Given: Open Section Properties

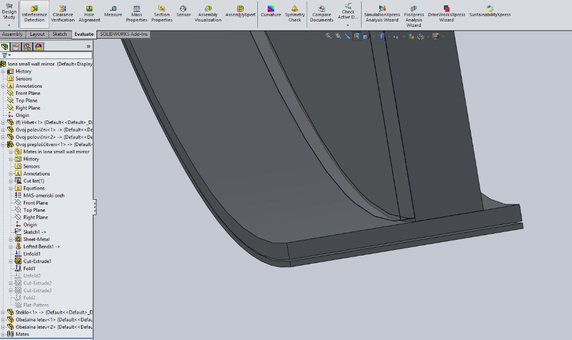Looking at the screenshot, I should point(161,14).
